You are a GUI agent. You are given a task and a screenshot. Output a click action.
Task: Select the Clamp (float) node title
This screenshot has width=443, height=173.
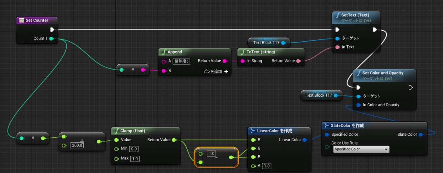click(x=133, y=131)
